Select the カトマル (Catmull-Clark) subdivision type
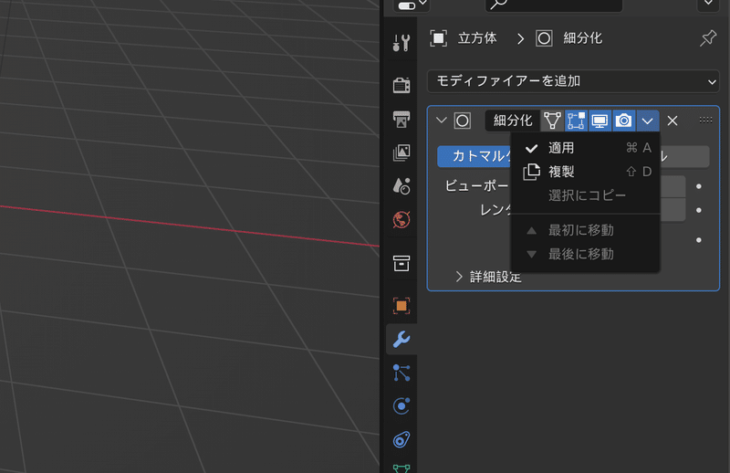This screenshot has width=730, height=473. pos(474,156)
